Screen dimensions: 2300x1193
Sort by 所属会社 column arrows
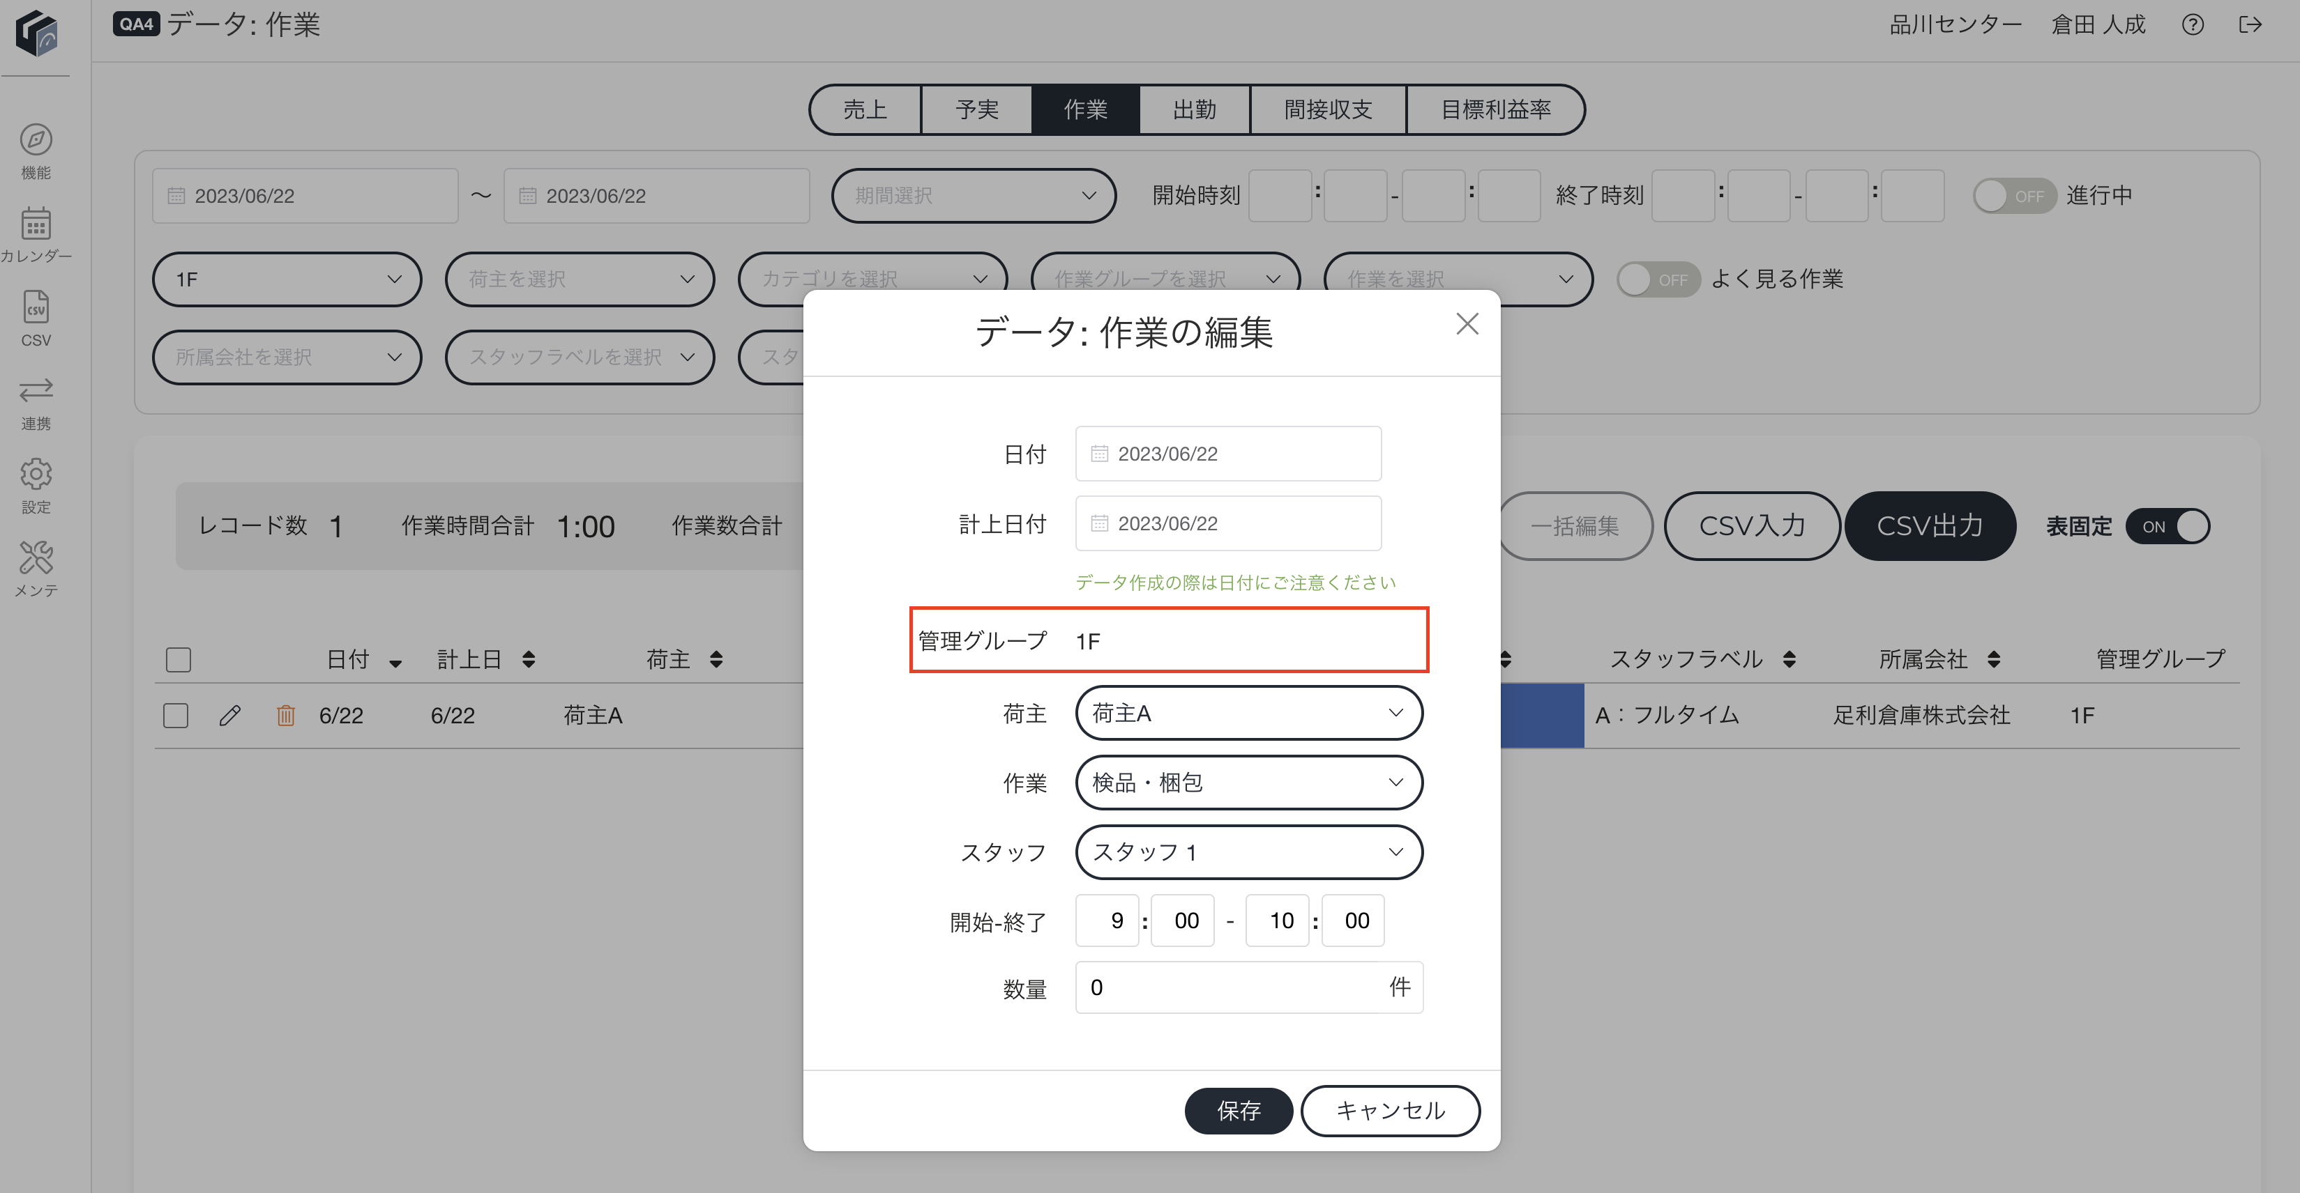click(1994, 659)
